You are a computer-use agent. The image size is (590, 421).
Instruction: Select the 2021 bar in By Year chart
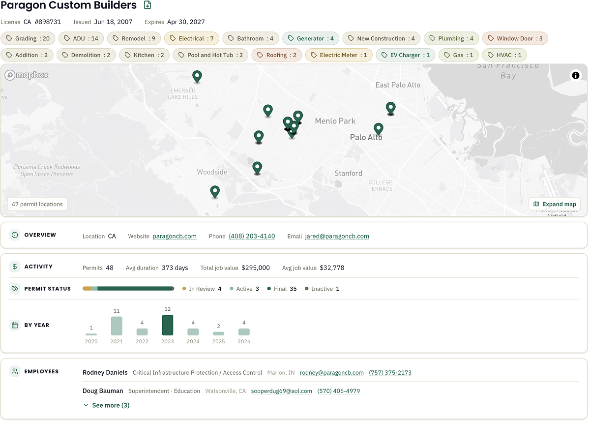coord(117,326)
